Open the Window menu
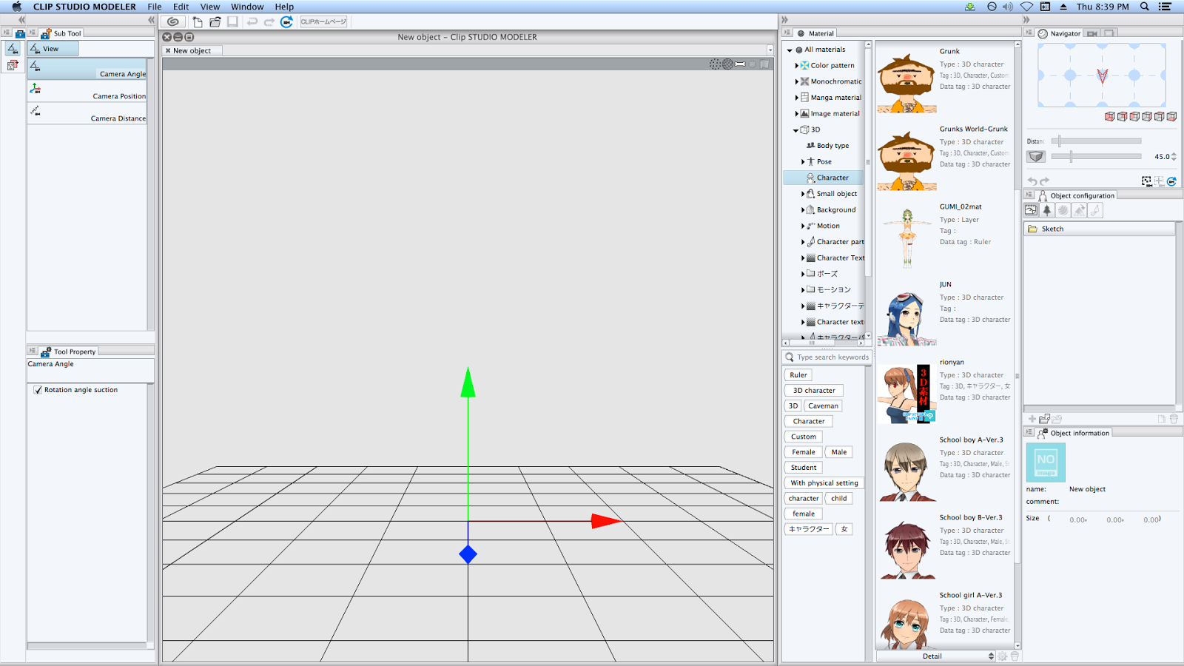The height and width of the screenshot is (666, 1184). [247, 7]
